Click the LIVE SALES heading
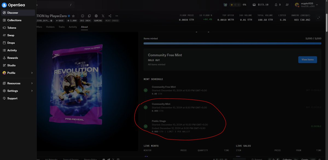The width and height of the screenshot is (328, 160). click(x=243, y=146)
